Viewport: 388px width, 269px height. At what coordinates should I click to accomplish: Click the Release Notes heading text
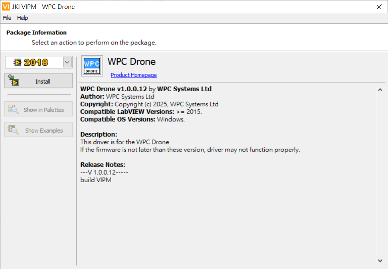pyautogui.click(x=103, y=165)
